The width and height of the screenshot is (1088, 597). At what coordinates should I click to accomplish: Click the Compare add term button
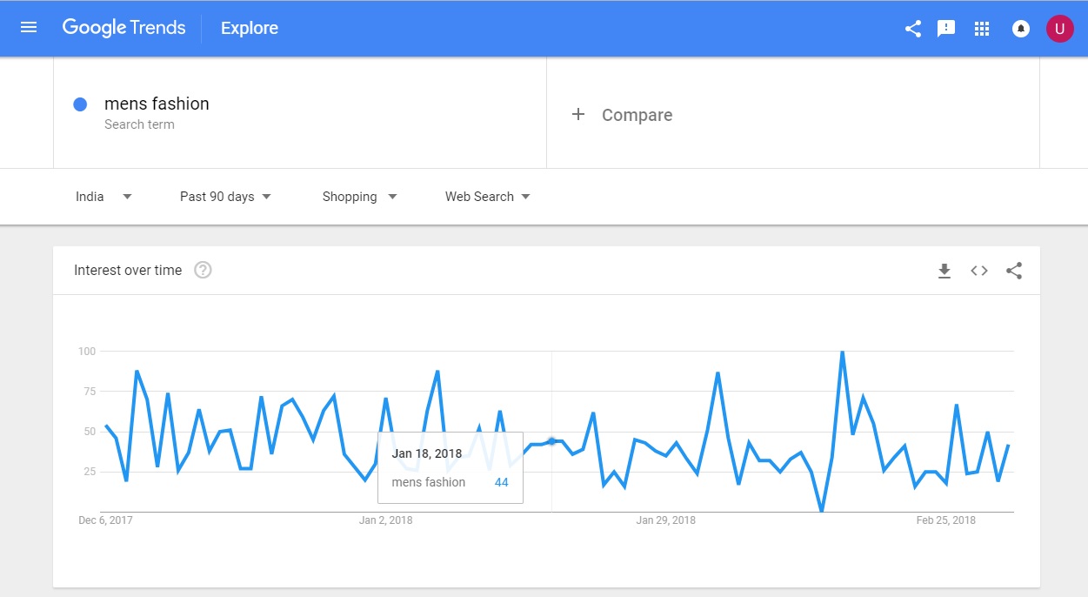(x=622, y=115)
